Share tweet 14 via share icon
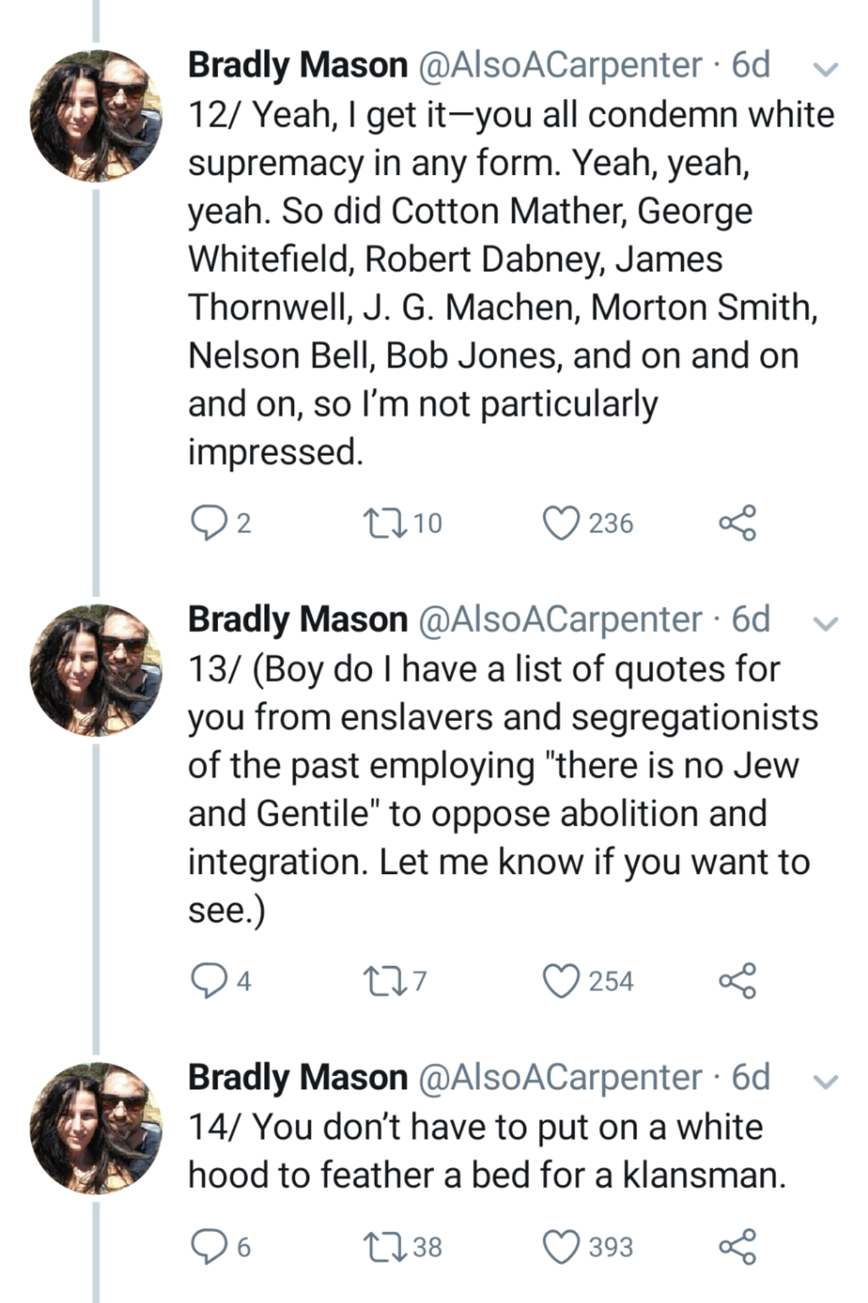 [738, 1247]
